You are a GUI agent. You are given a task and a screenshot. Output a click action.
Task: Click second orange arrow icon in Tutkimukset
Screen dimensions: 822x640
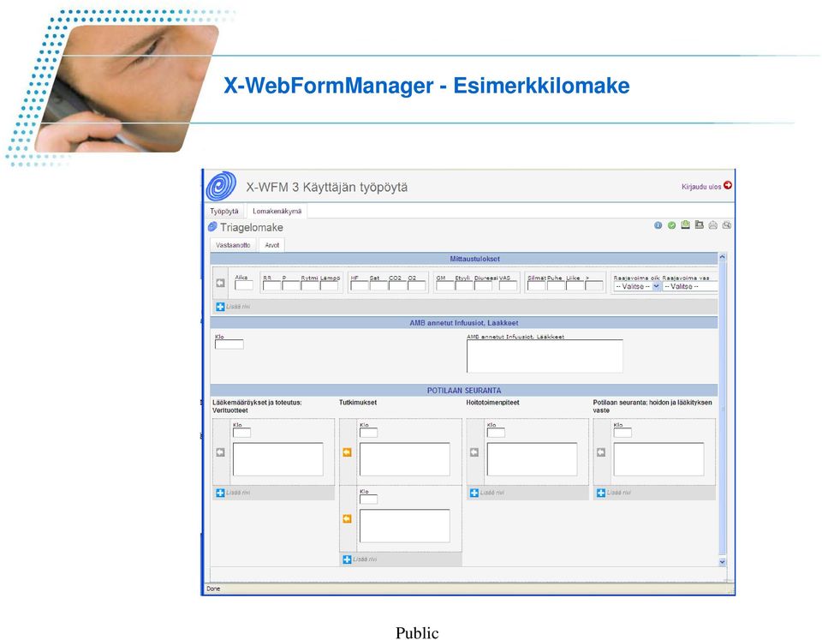347,519
